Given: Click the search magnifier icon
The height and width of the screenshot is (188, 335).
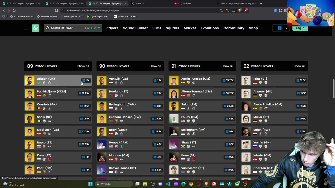Looking at the screenshot, I should coord(48,28).
